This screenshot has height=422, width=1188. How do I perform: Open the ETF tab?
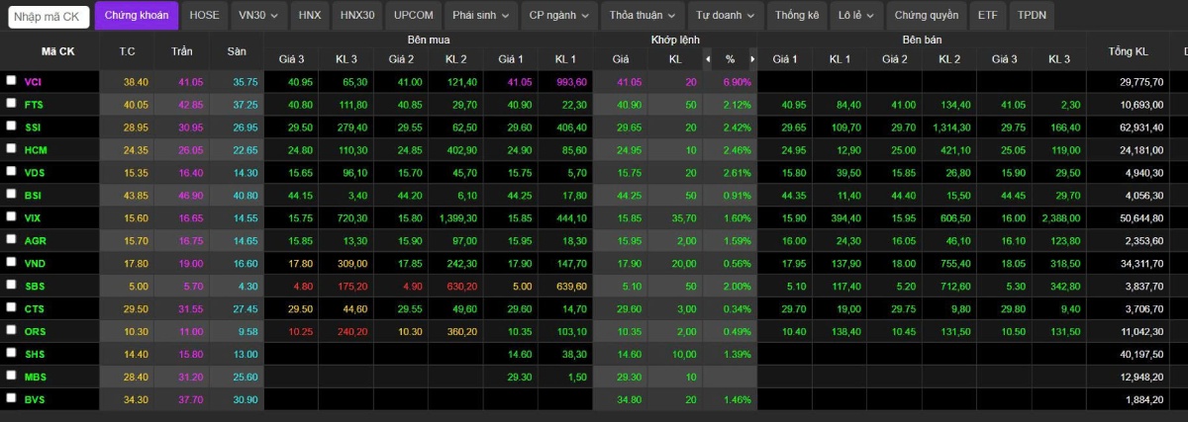988,15
